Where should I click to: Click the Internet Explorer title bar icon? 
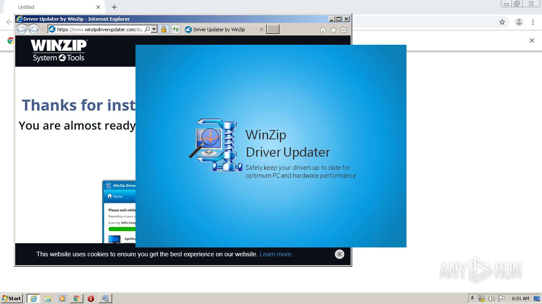coord(19,19)
